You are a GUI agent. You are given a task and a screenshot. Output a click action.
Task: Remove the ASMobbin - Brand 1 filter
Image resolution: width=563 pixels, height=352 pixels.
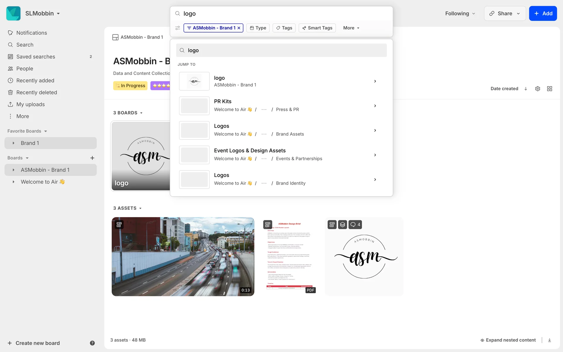(239, 28)
